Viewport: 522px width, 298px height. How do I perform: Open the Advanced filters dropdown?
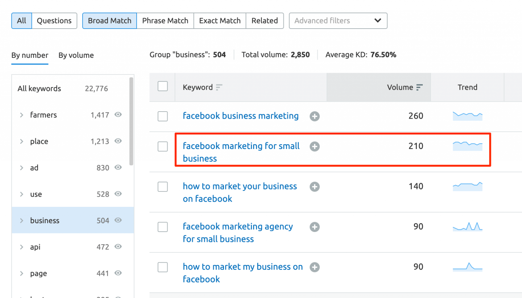(x=338, y=21)
